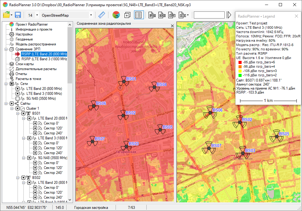302x211 pixels.
Task: Open Настройки via its gear icon
Action: coord(12,34)
